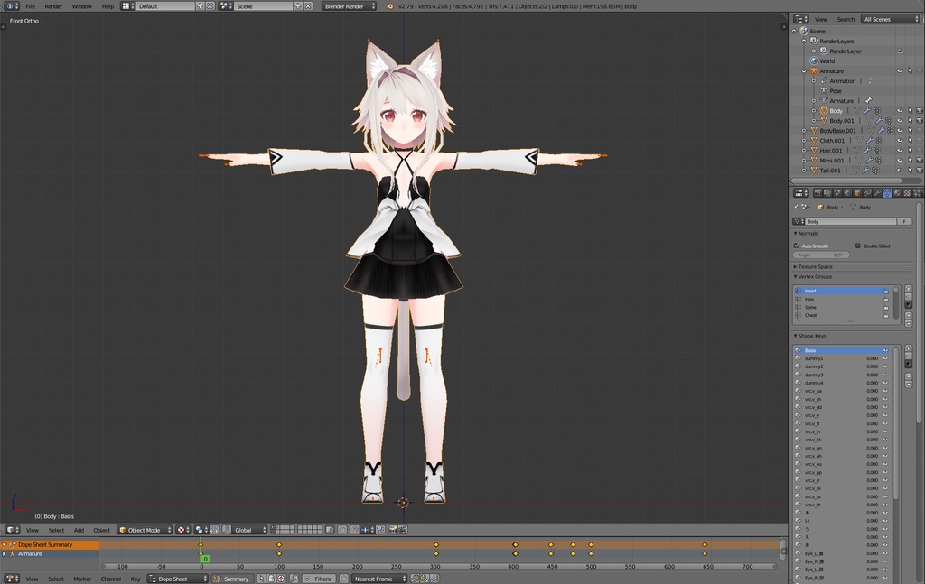The image size is (925, 584).
Task: Collapse the Vertex Groups panel
Action: 815,276
